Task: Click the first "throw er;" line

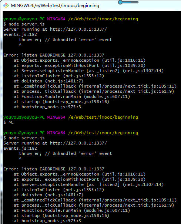Action: pos(66,40)
